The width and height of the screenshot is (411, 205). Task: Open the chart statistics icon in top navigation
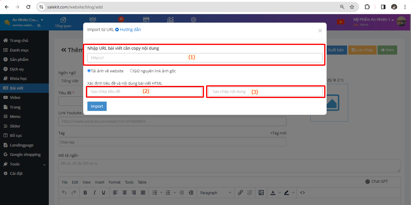coord(171,20)
